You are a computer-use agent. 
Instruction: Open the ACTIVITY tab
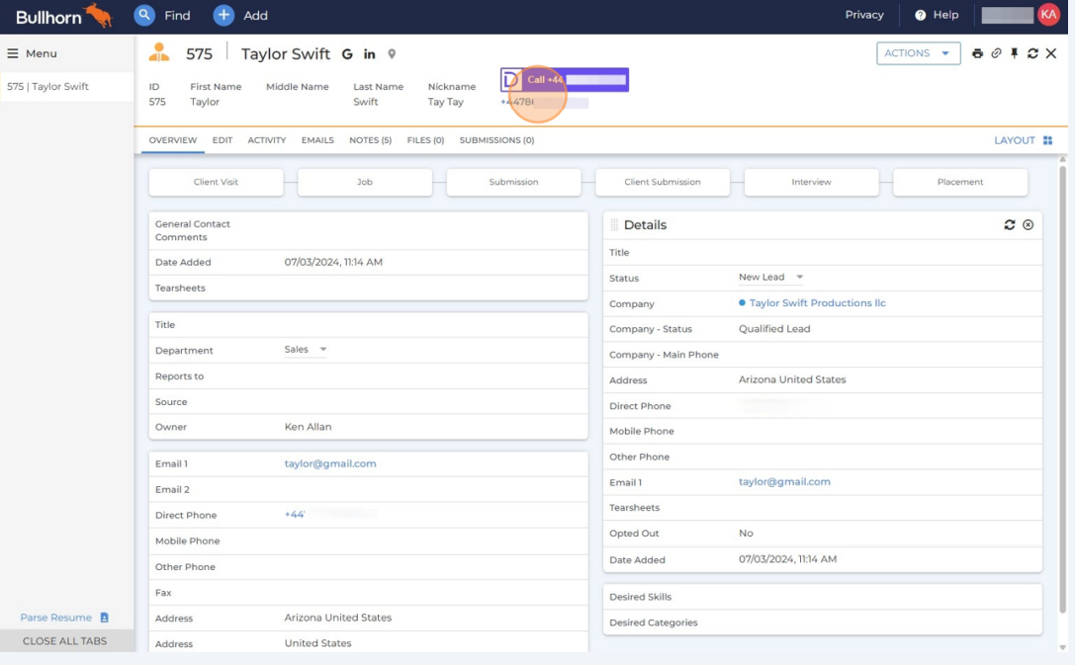pos(267,139)
